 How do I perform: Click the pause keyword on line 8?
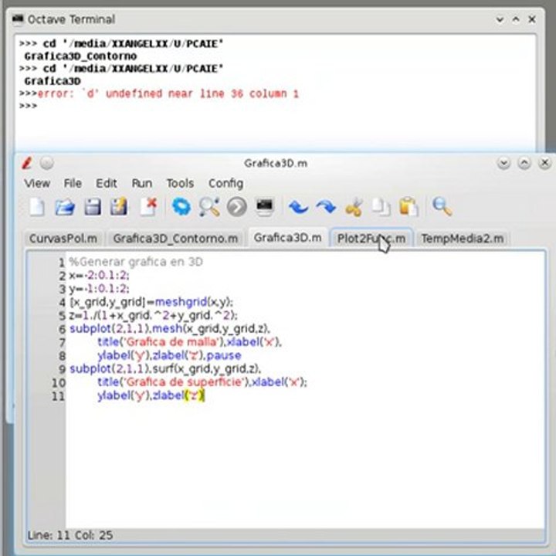(x=224, y=355)
